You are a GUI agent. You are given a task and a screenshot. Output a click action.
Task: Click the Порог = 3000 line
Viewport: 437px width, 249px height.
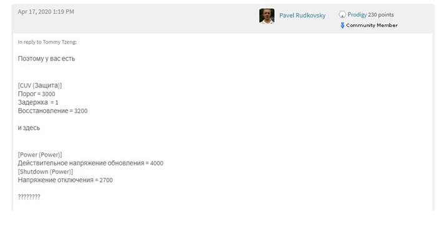tap(36, 94)
